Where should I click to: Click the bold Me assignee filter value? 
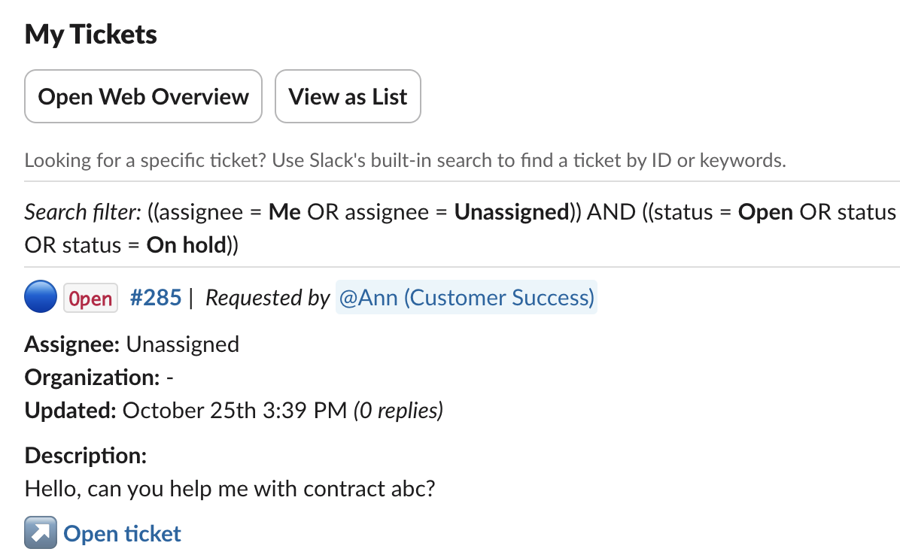(284, 212)
